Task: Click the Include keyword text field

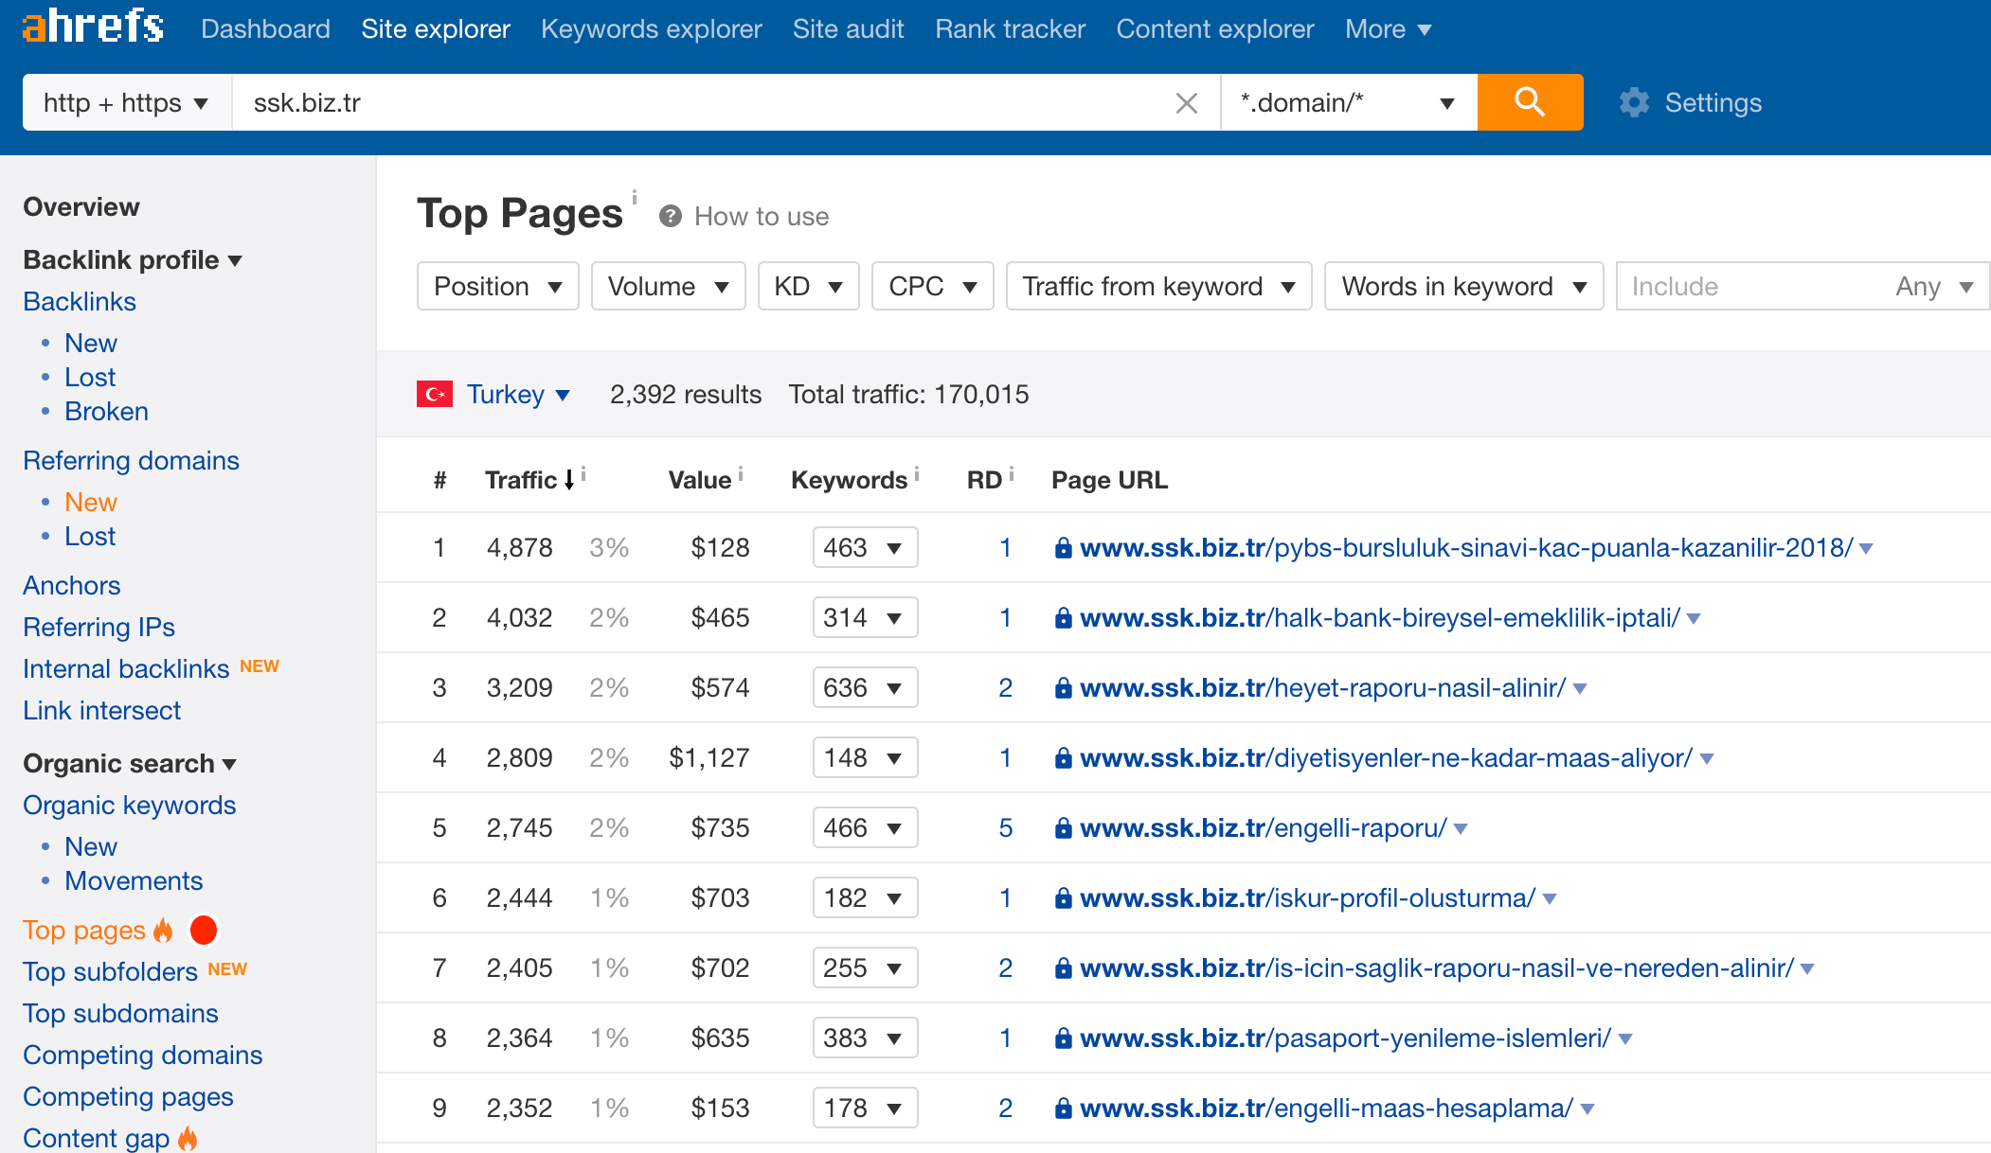Action: pos(1752,286)
